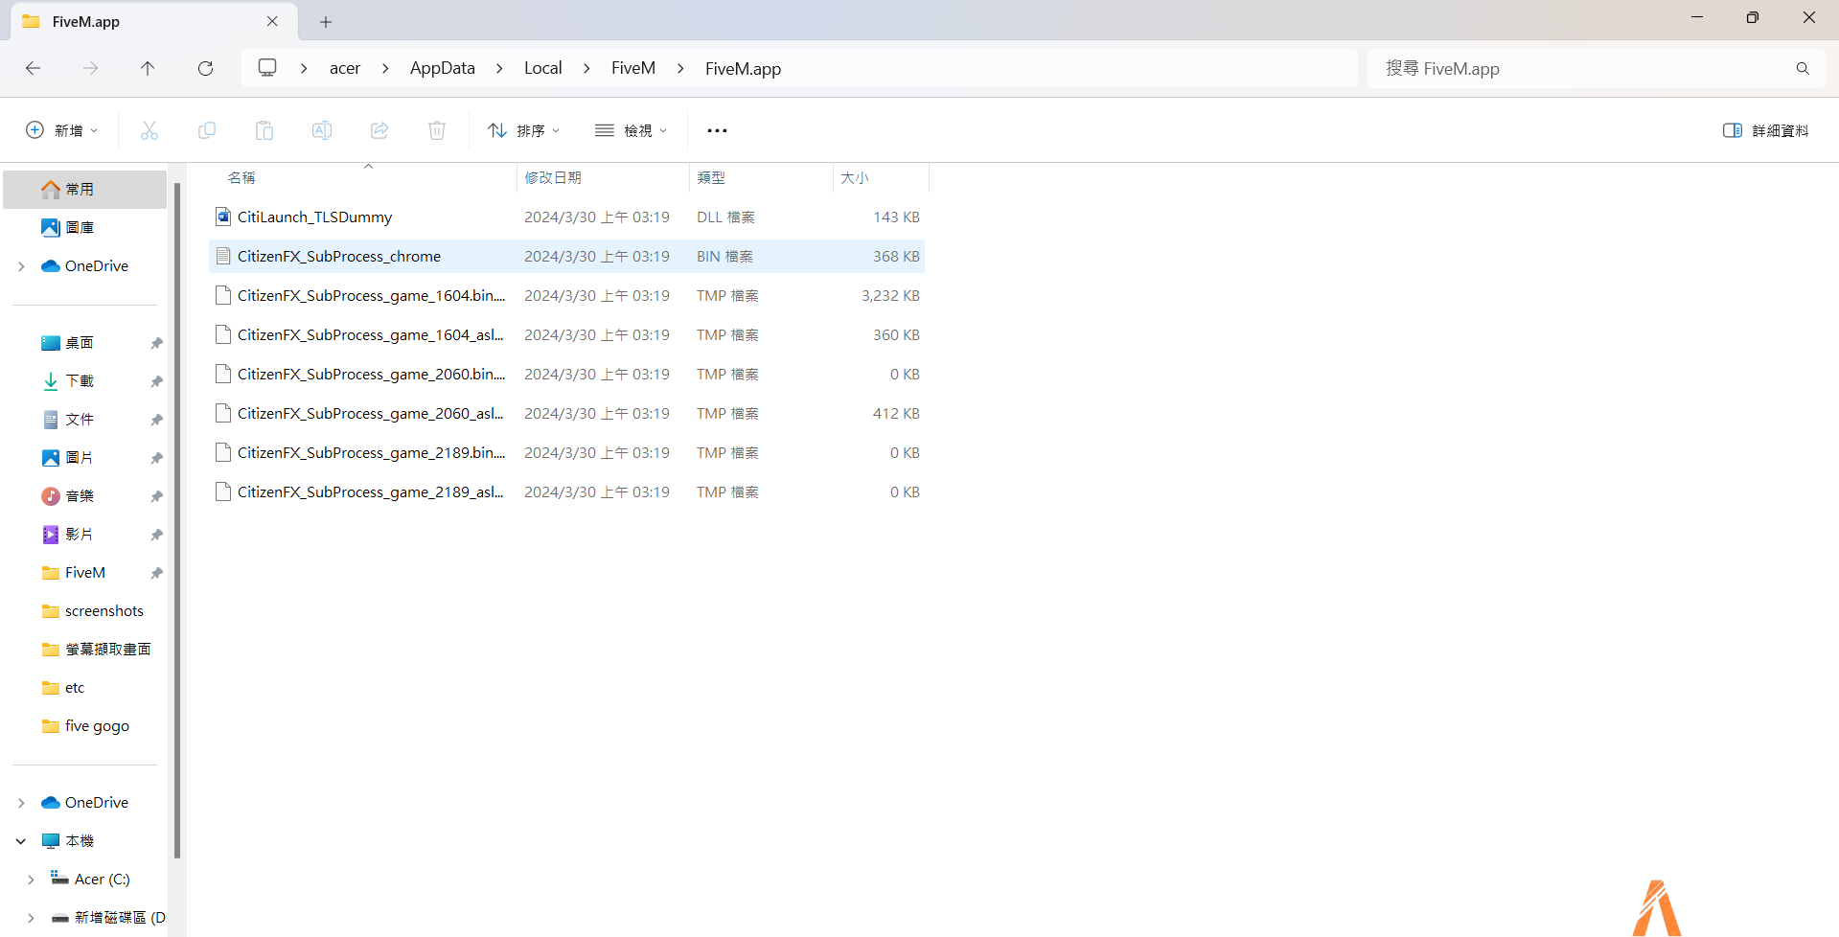The image size is (1839, 937).
Task: Select CitizenFX_SubProcess_game_2060.bin file
Action: 566,375
